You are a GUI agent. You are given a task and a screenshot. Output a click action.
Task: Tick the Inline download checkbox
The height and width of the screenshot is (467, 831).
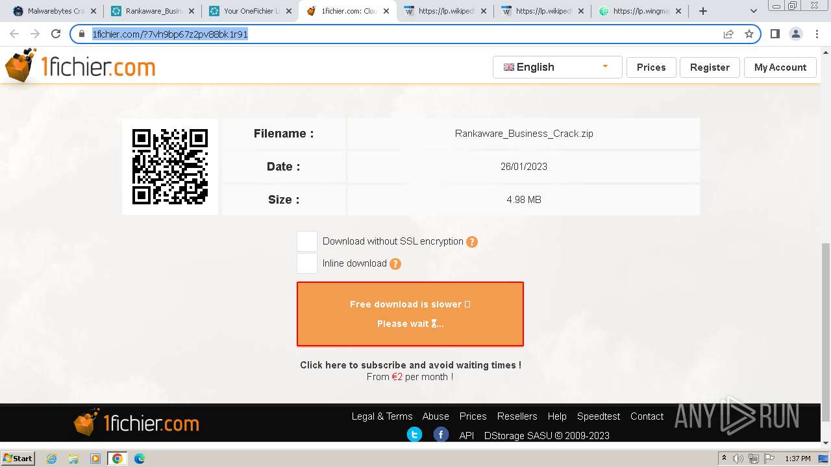click(307, 263)
